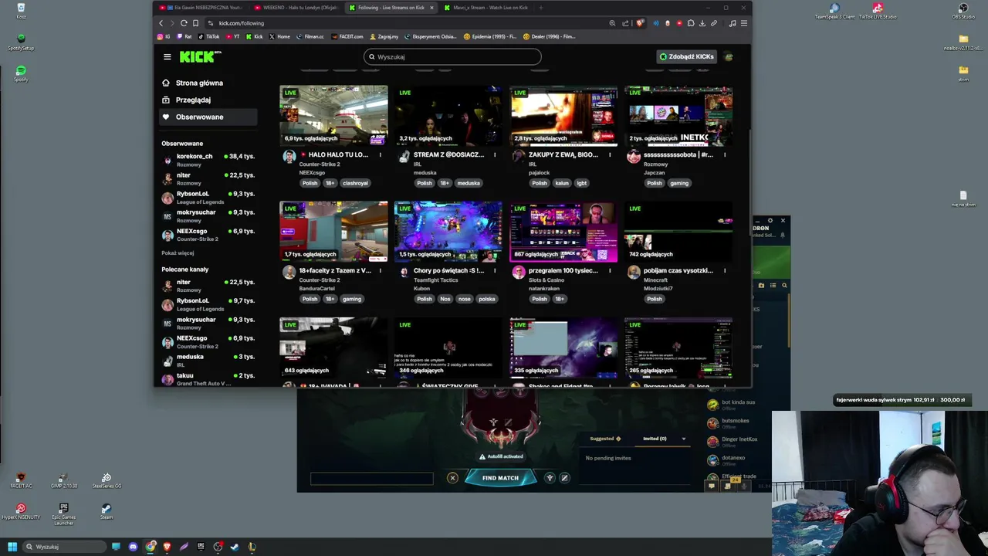Click FIND MATCH in League client
Screen dimensions: 988x556
tap(500, 478)
